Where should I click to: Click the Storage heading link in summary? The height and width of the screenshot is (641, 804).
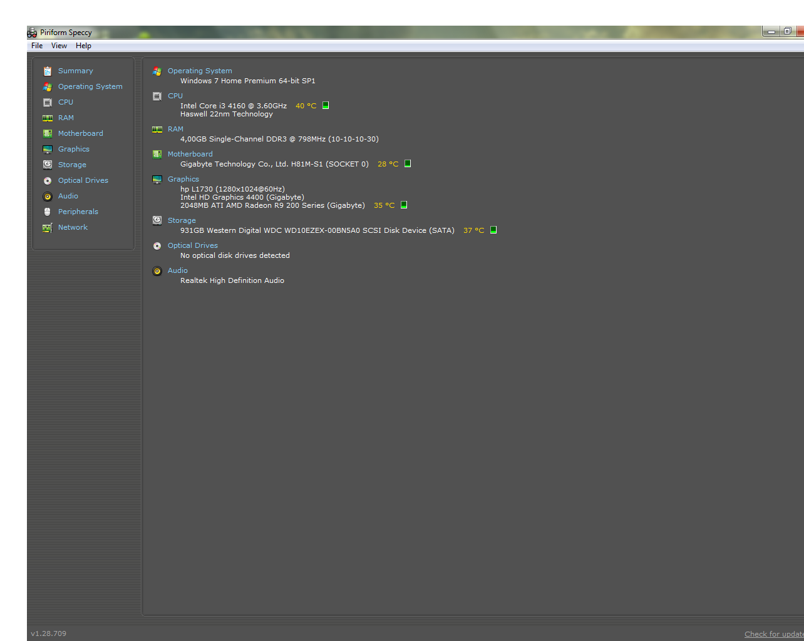point(182,220)
